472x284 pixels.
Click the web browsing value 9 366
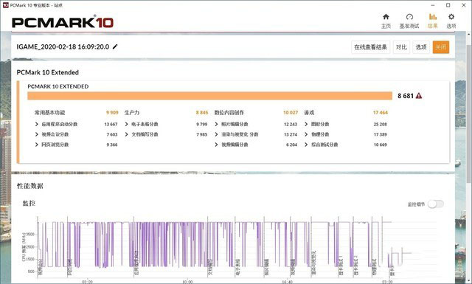(111, 145)
